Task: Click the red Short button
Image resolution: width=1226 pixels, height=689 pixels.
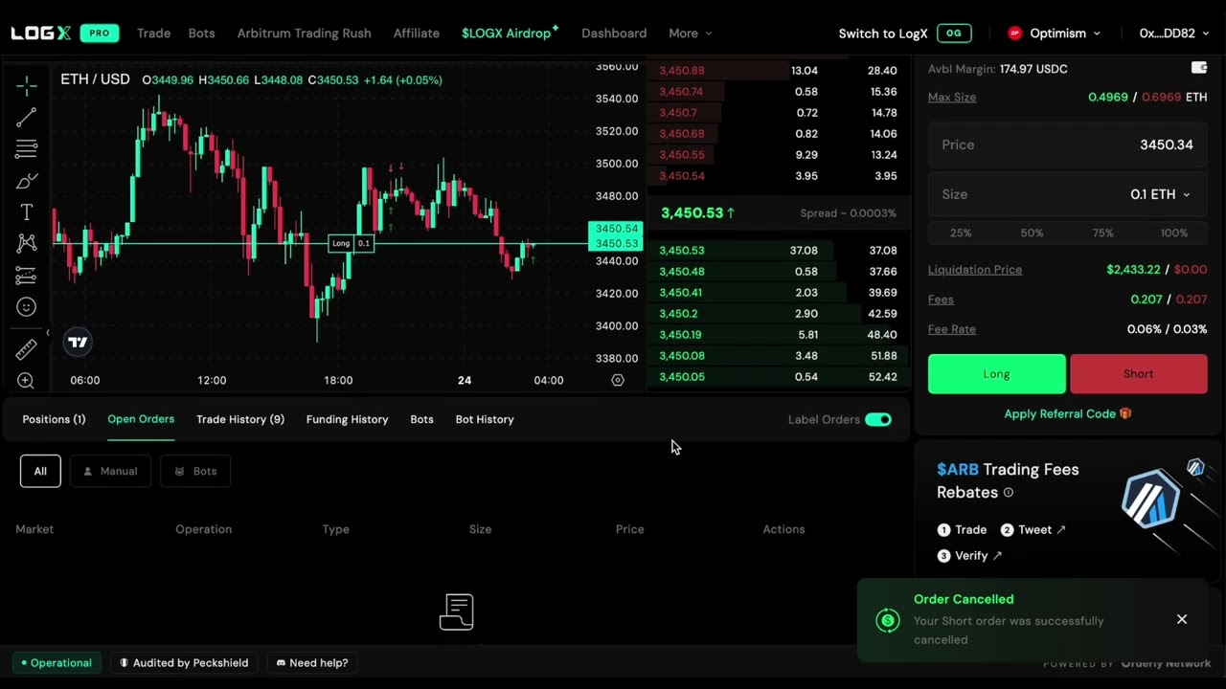Action: click(1138, 374)
